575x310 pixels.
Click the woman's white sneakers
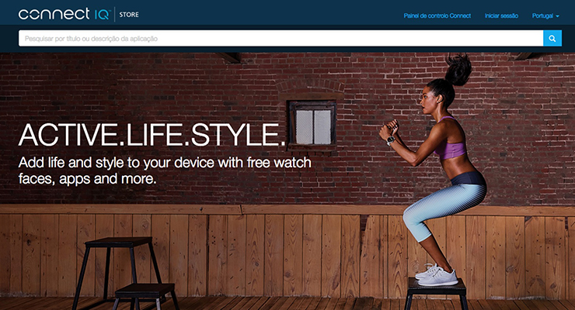[x=437, y=274]
